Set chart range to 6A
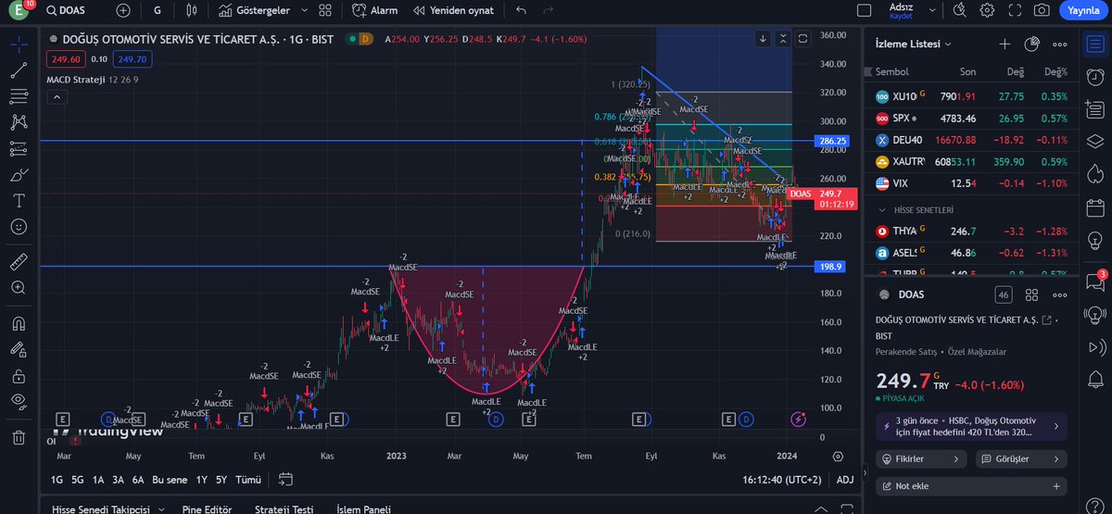The image size is (1112, 514). pos(138,480)
